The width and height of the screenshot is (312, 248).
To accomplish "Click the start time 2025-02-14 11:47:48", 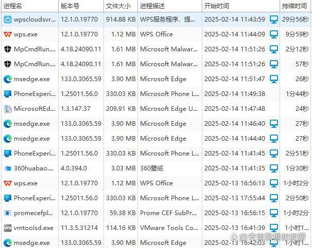I will click(235, 109).
